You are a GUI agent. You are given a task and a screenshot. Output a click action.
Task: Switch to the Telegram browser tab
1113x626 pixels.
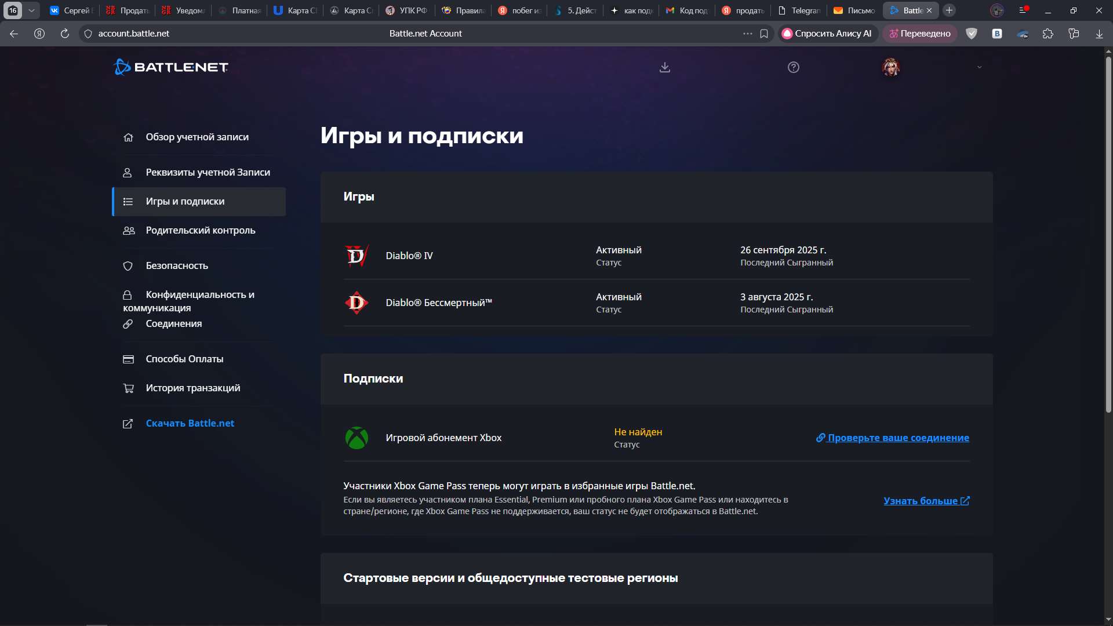point(800,10)
